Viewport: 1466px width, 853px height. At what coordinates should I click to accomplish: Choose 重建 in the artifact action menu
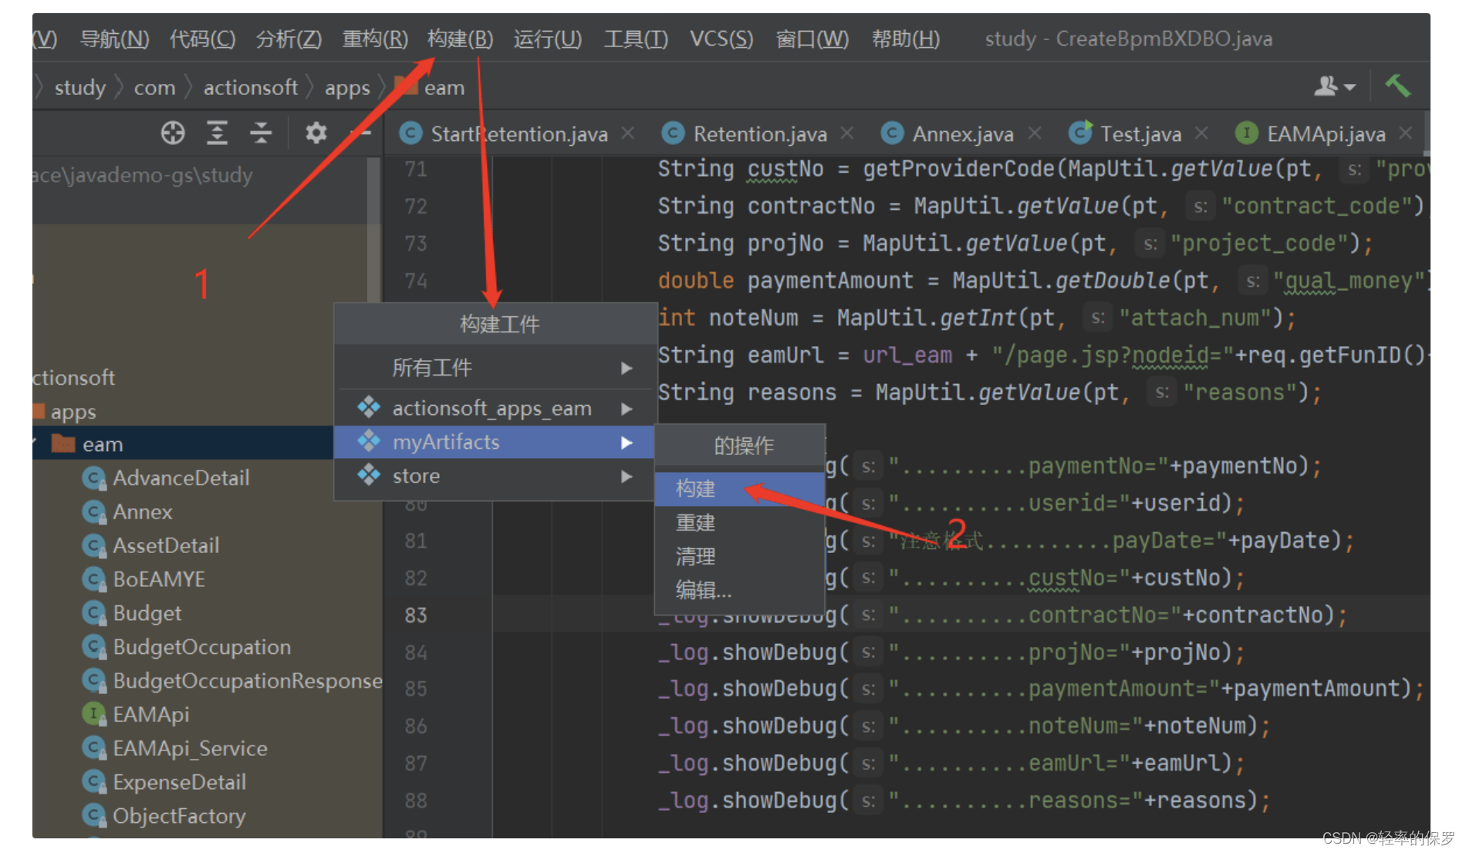739,523
